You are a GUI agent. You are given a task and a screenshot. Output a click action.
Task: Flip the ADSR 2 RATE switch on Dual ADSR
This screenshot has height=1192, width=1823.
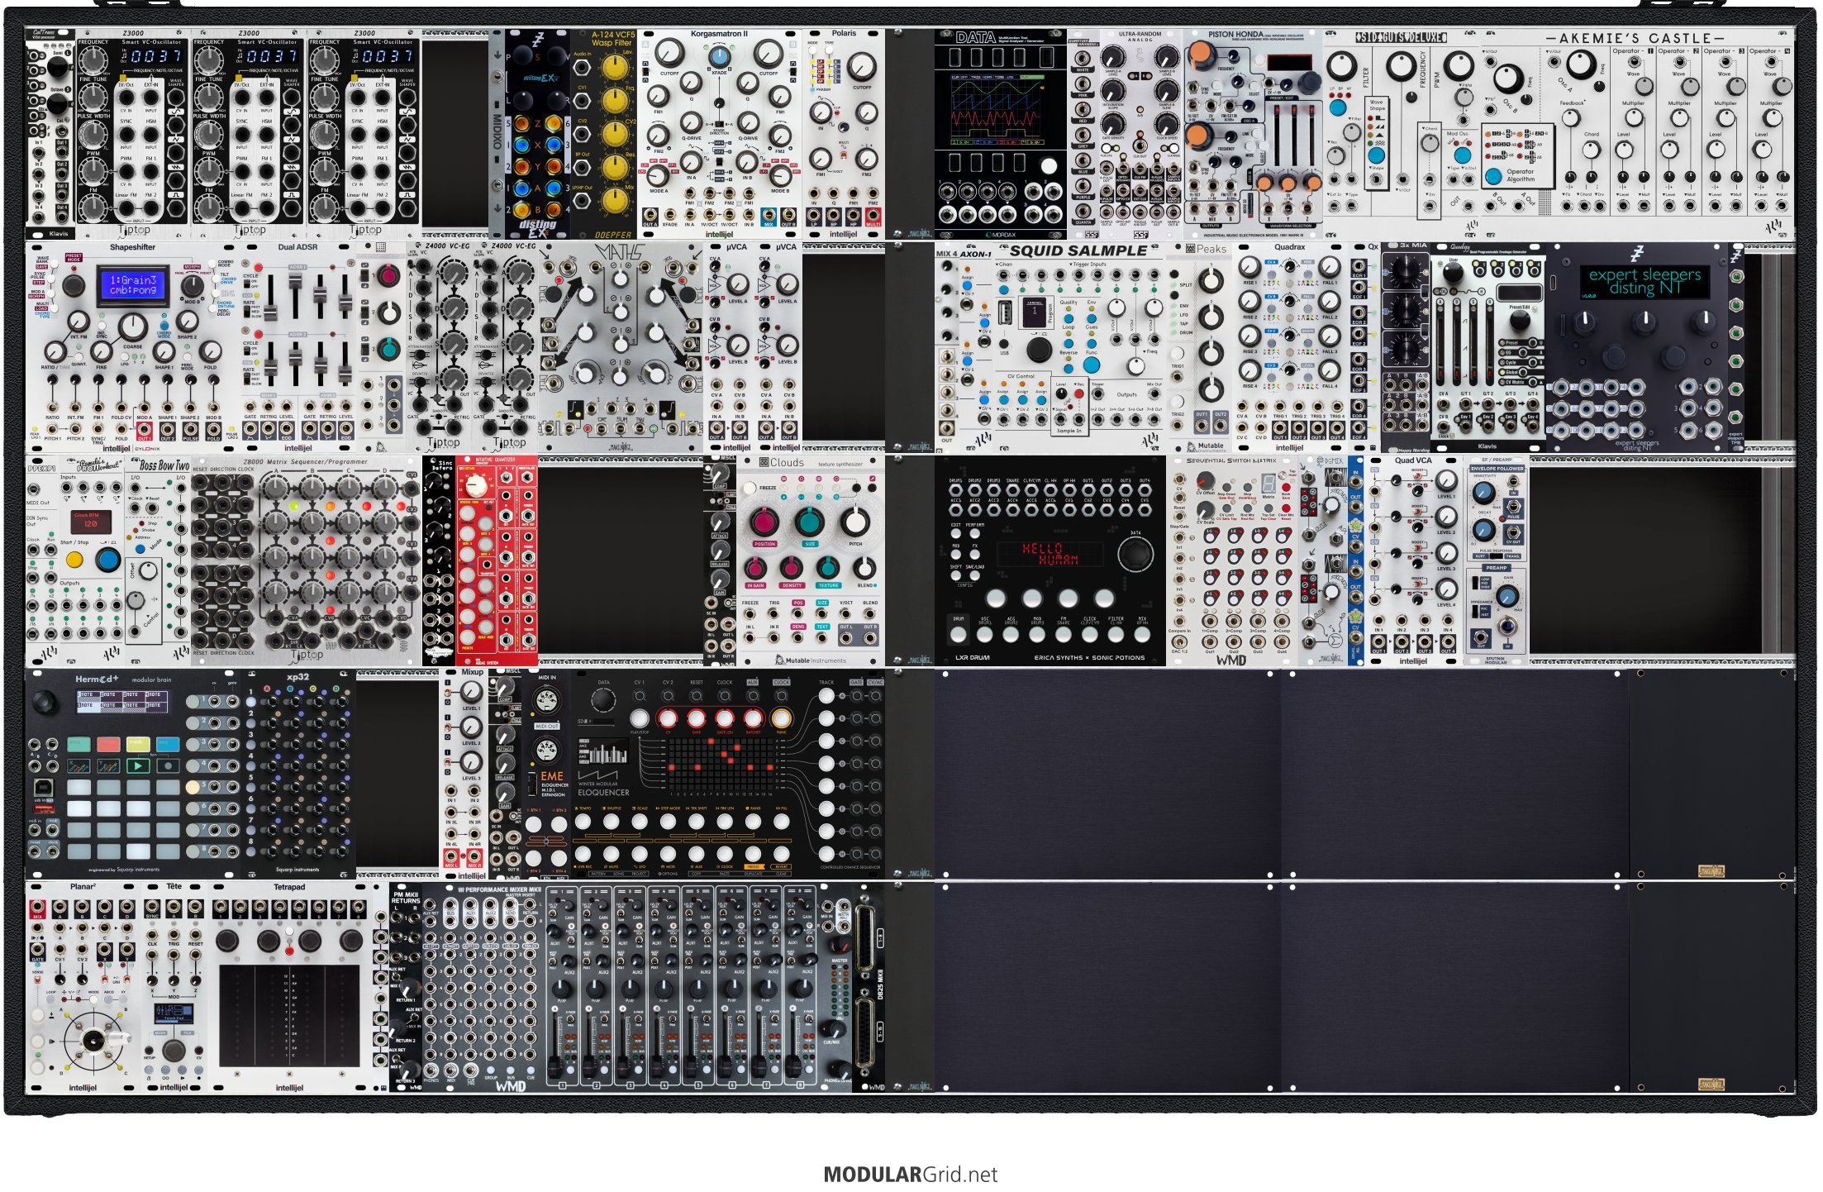246,379
